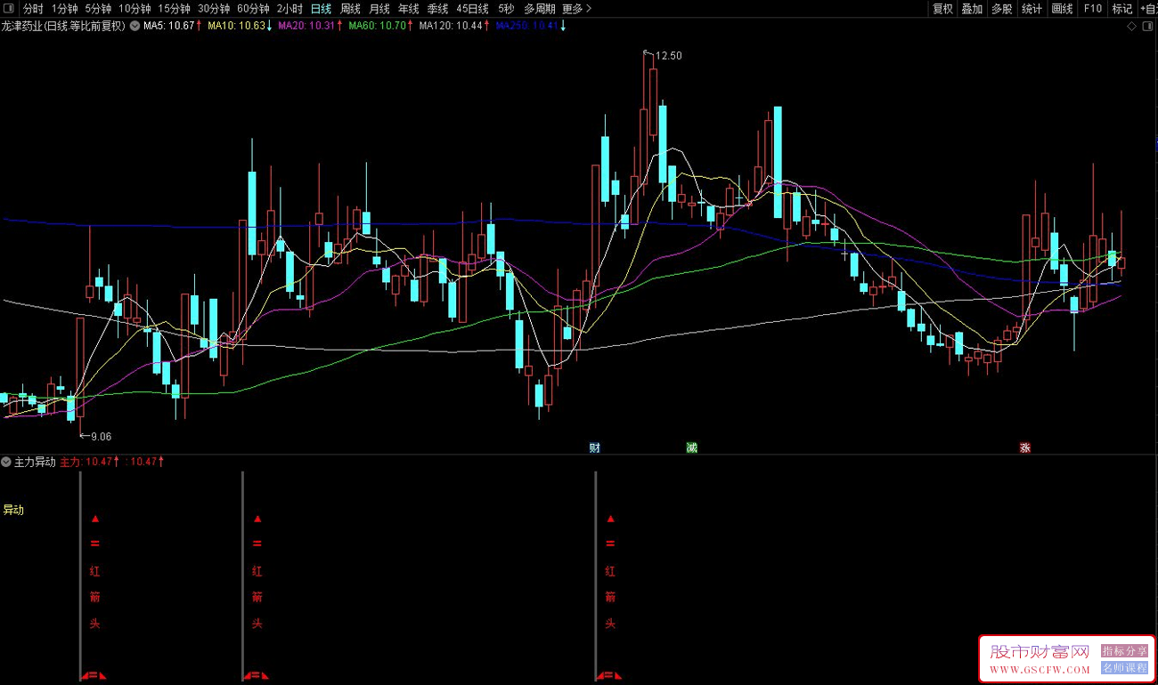Switch to 2小时 period tab
The height and width of the screenshot is (685, 1158).
(x=289, y=9)
